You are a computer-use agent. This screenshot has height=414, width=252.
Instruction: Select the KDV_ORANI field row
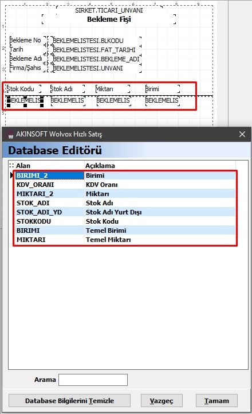(x=125, y=185)
